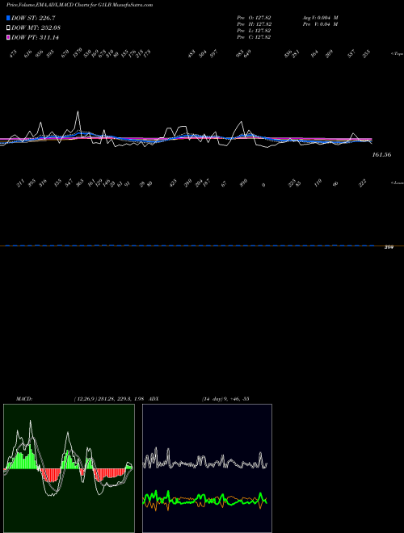The image size is (404, 533).
Task: Click the white DOW MT legend swatch
Action: 8,27
